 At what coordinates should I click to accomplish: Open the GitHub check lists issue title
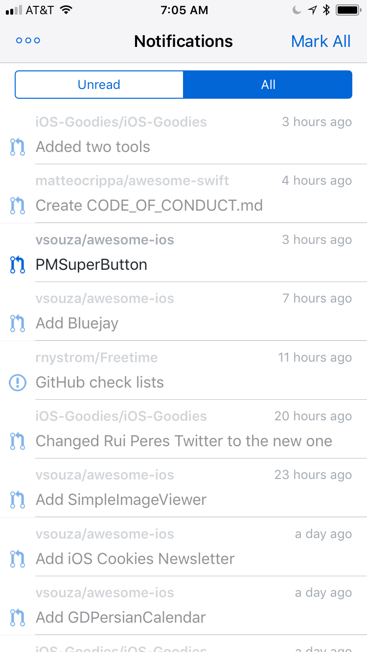pos(100,382)
